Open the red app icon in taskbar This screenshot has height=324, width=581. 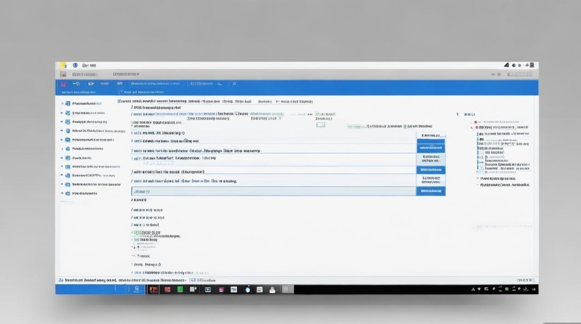168,289
